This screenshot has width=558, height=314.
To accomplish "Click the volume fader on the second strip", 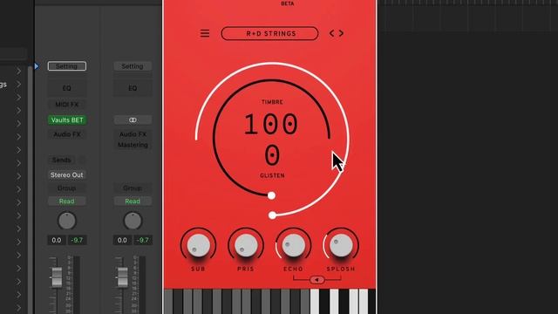I will click(x=122, y=277).
